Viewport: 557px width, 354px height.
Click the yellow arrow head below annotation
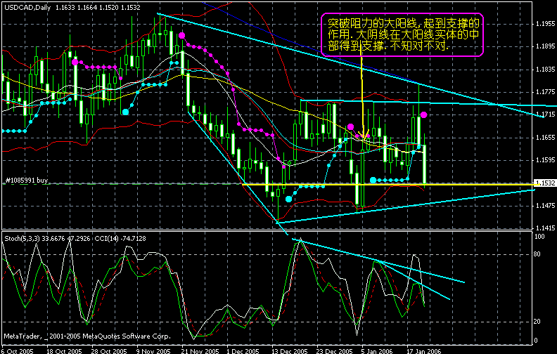[362, 135]
